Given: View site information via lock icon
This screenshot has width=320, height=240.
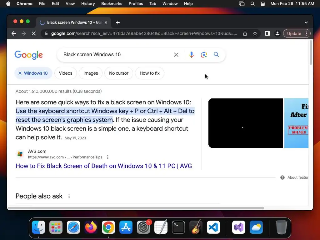Looking at the screenshot, I should click(x=46, y=33).
